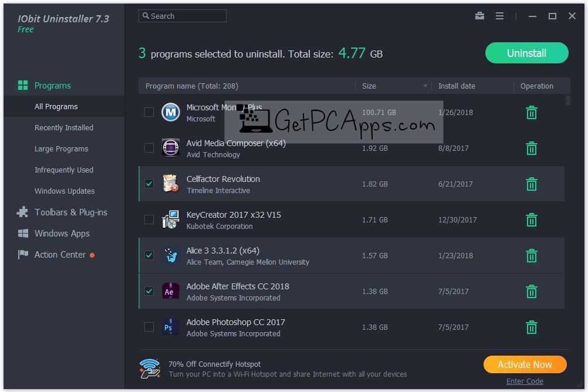Click the Avid Media Composer (x64) name
Viewport: 588px width, 392px height.
[236, 143]
